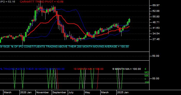Click the CARHARTT TREND PIVOT = 43.68 text
Image resolution: width=181 pixels, height=95 pixels.
tap(42, 2)
